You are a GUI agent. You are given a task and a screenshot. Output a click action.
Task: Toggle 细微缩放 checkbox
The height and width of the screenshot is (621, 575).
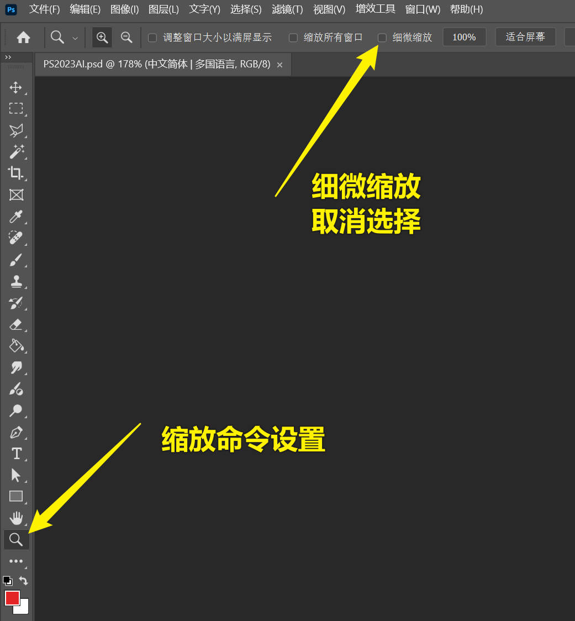click(382, 38)
